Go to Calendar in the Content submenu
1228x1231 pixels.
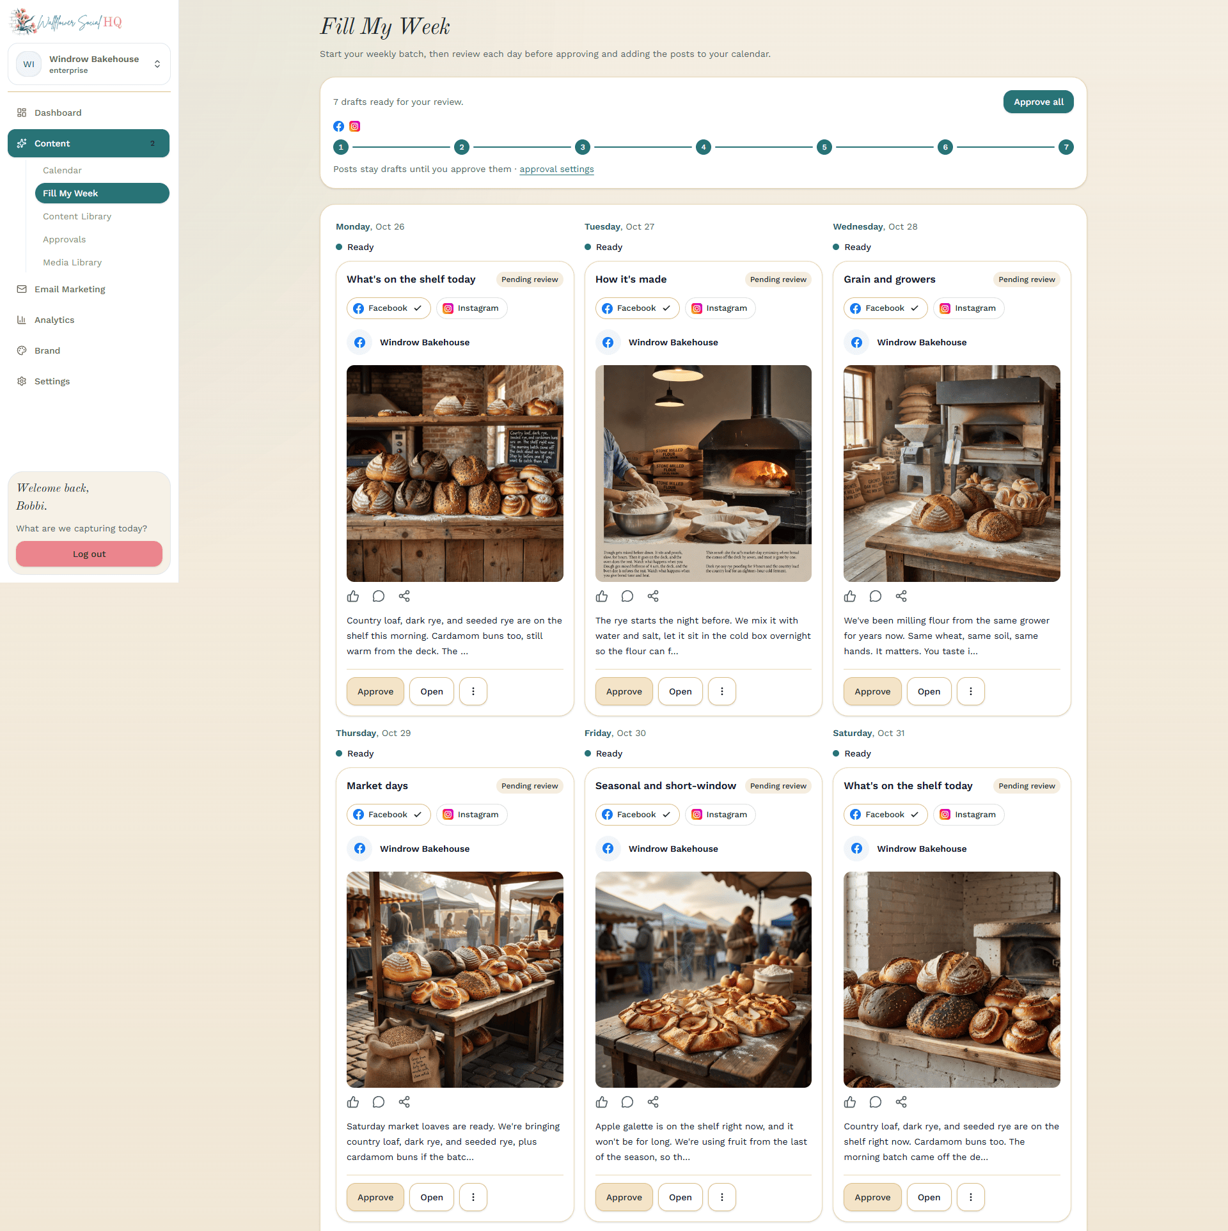(102, 170)
